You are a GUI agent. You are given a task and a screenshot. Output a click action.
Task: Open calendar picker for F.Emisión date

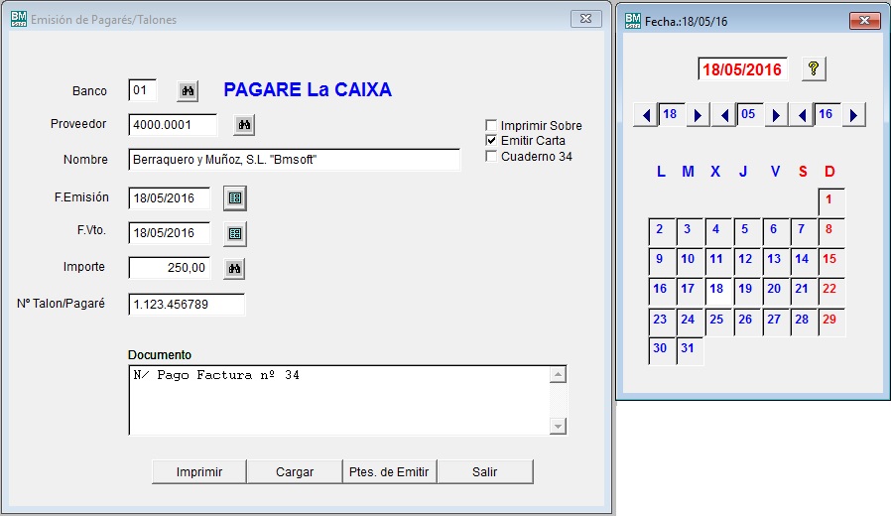(235, 198)
